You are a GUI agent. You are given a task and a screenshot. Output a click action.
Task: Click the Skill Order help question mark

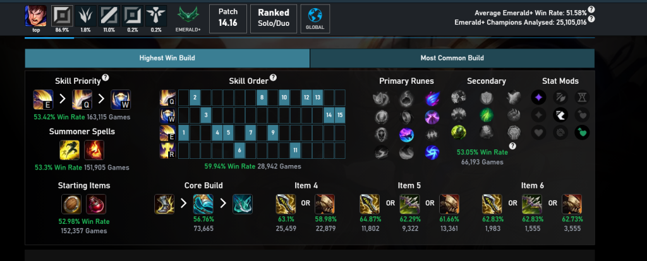[x=273, y=78]
